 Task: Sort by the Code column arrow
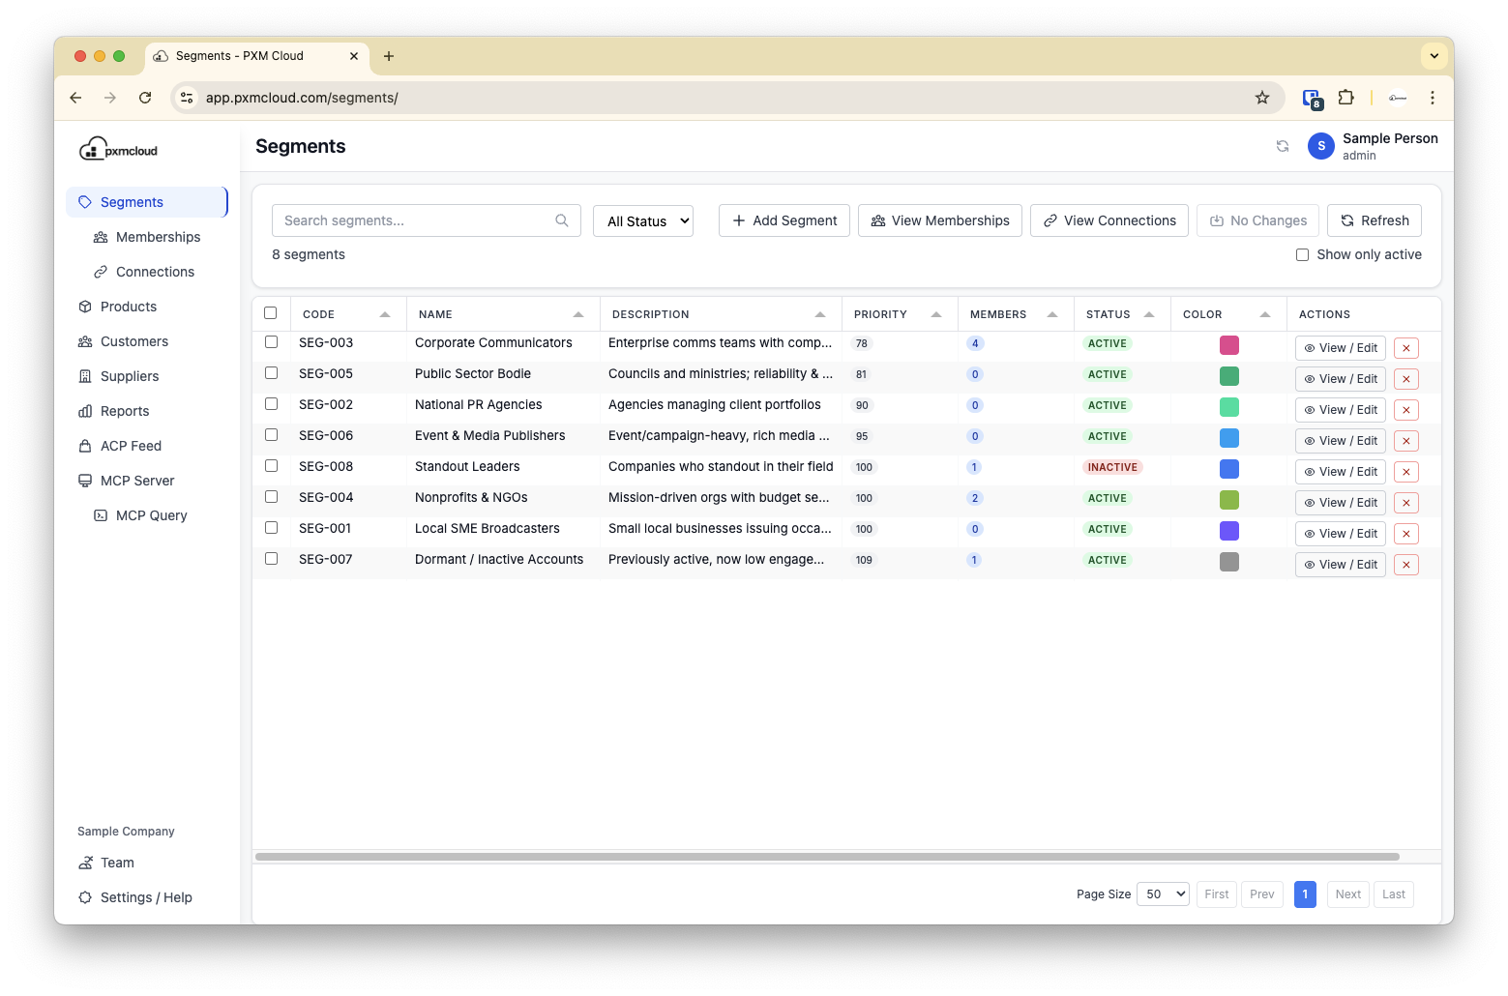pos(385,314)
